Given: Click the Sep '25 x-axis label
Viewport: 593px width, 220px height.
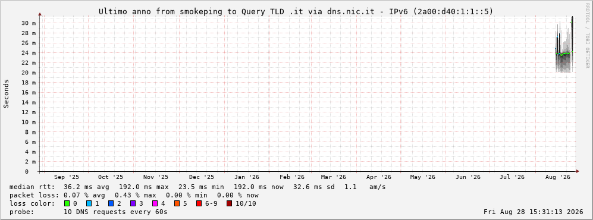Looking at the screenshot, I should [67, 177].
